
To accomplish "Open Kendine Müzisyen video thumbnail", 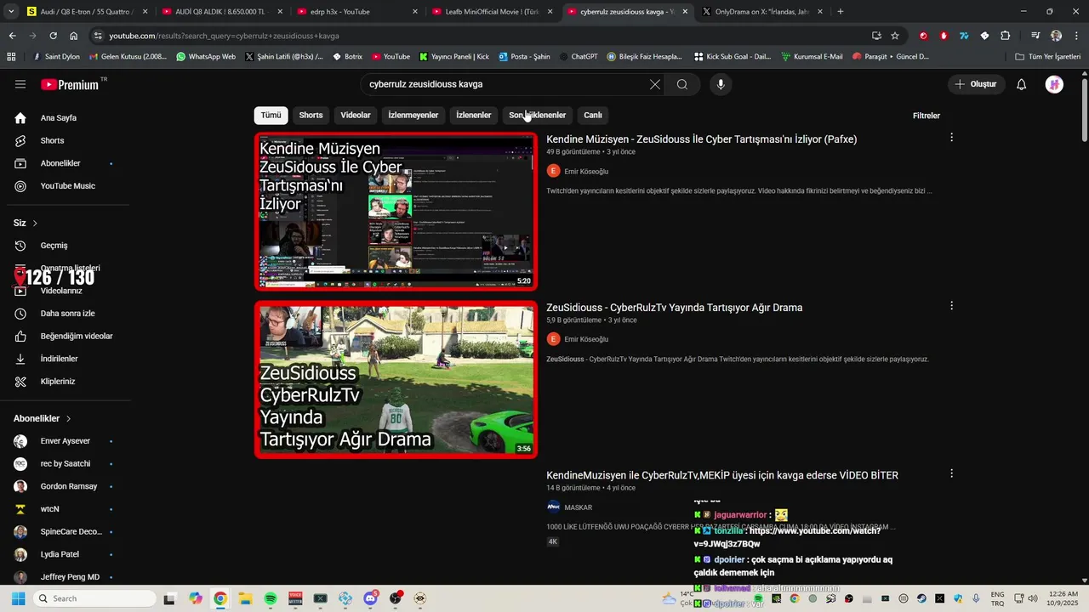I will [396, 212].
